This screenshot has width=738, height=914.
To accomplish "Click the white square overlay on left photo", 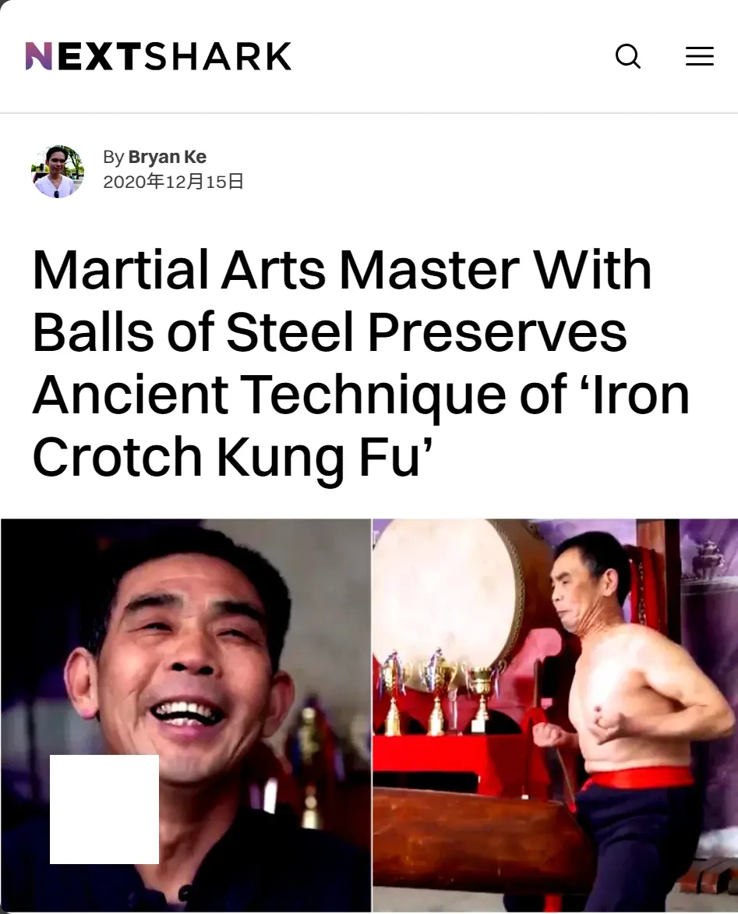I will 104,809.
